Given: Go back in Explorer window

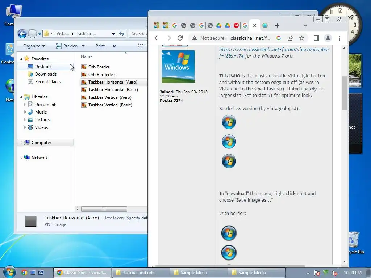Looking at the screenshot, I should [x=22, y=34].
